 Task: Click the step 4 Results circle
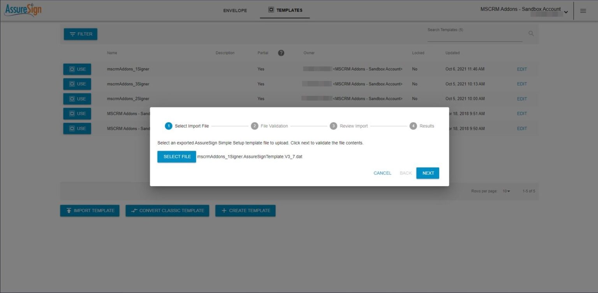(413, 126)
